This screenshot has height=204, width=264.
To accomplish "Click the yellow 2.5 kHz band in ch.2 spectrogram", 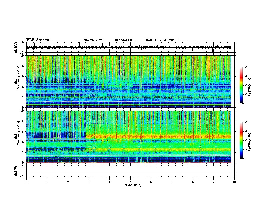I will (x=158, y=149).
